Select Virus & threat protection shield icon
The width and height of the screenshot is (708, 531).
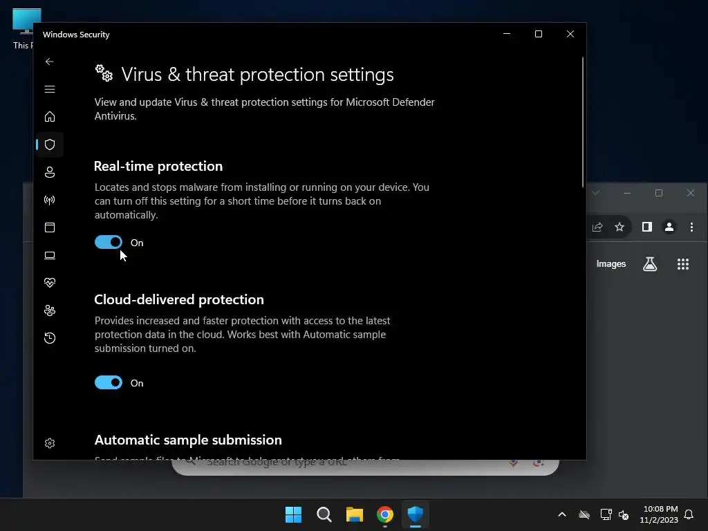[50, 145]
